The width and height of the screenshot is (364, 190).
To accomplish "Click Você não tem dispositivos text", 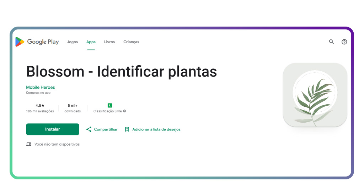I will (x=57, y=144).
